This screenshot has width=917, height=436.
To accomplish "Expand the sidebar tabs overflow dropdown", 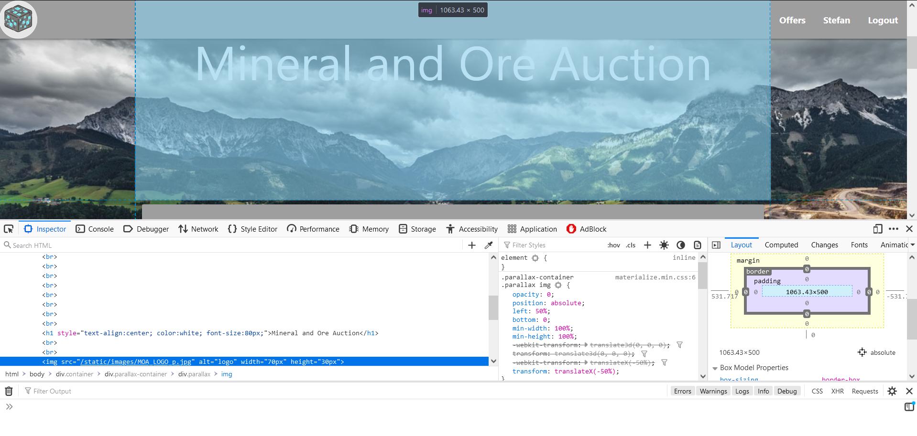I will 912,245.
